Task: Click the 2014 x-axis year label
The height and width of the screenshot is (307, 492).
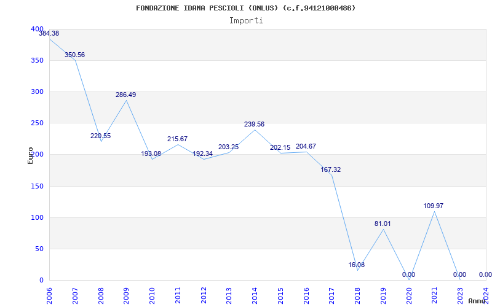Action: [x=255, y=296]
